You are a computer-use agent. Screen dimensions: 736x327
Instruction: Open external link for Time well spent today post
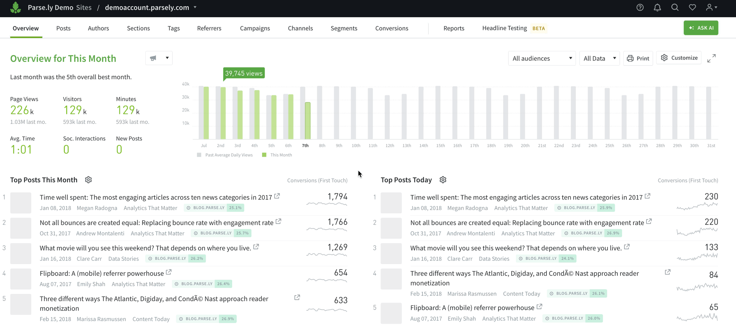[x=648, y=196]
